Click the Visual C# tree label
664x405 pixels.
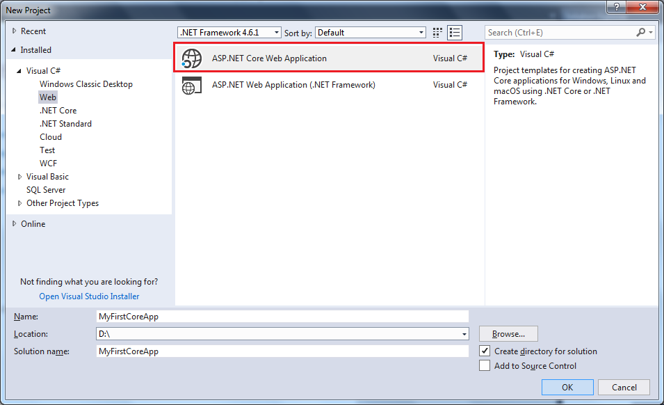pos(43,71)
